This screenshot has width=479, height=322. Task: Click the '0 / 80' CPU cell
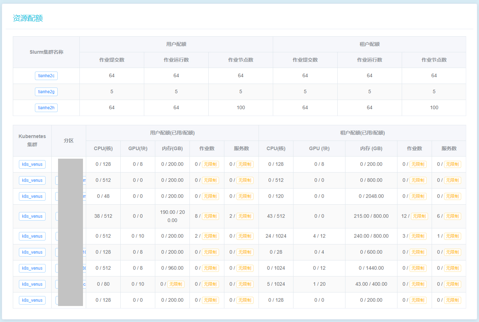pyautogui.click(x=103, y=284)
